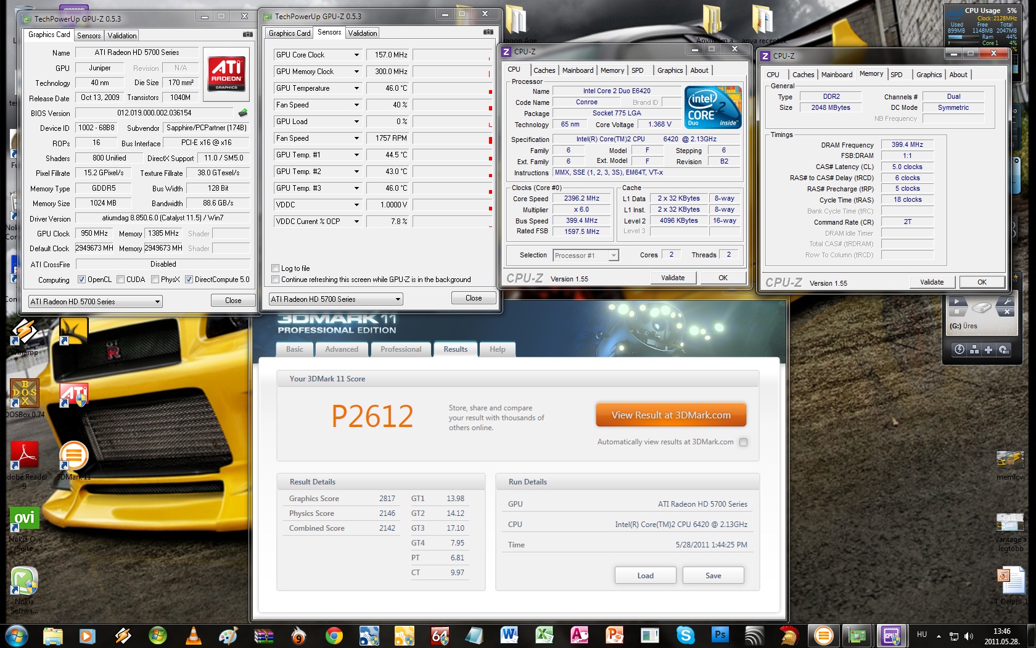Click the ATI Radeon logo in GPU-Z
Viewport: 1036px width, 648px height.
226,74
